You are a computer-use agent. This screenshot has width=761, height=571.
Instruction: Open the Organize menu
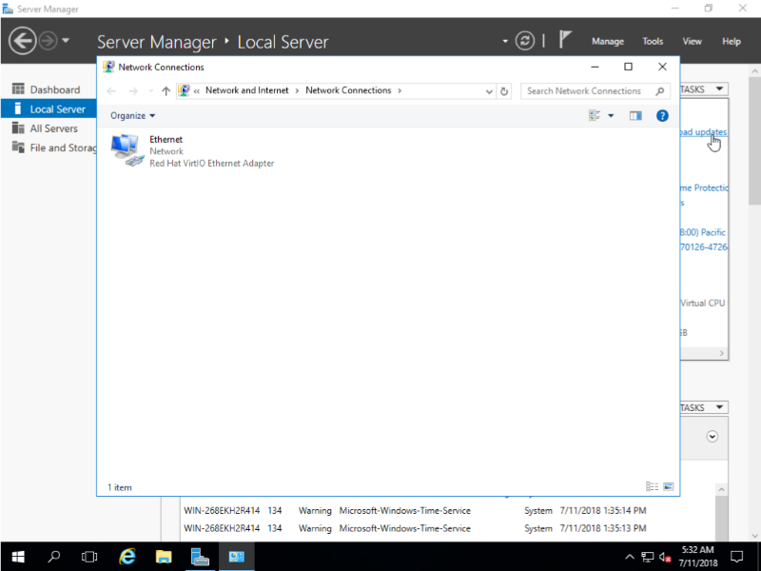pos(132,115)
